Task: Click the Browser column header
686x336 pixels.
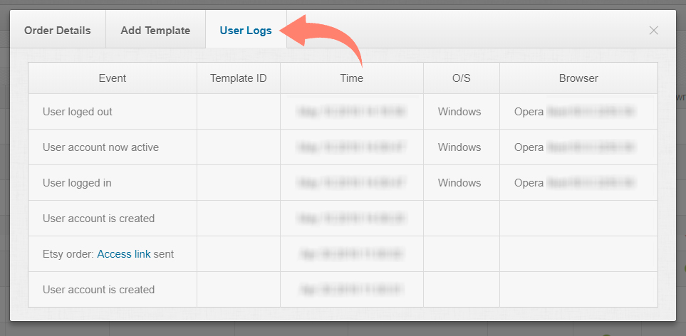Action: pos(578,78)
